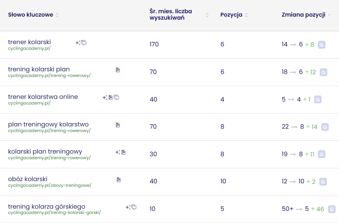
Task: Click the image icon for 'trener kolarstwa online'
Action: (111, 97)
